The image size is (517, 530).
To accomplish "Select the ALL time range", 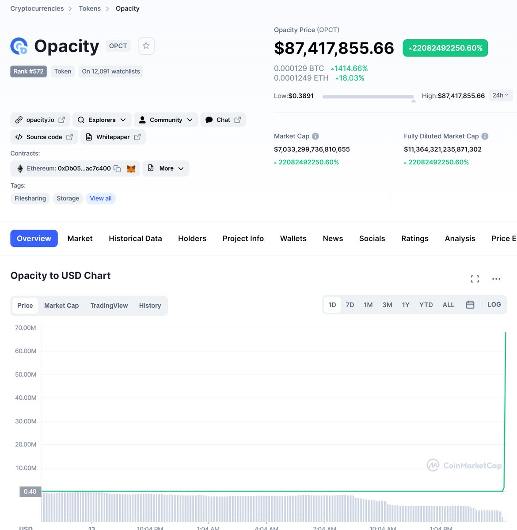I will click(449, 305).
